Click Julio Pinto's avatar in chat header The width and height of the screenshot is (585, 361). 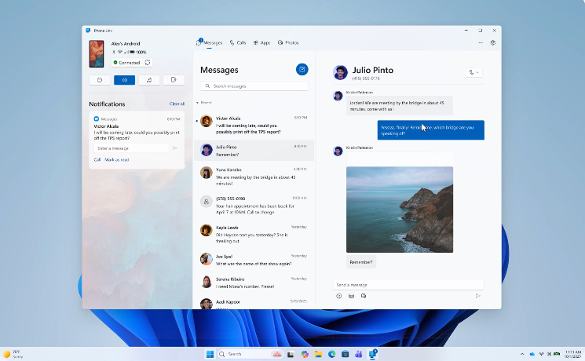pos(340,72)
